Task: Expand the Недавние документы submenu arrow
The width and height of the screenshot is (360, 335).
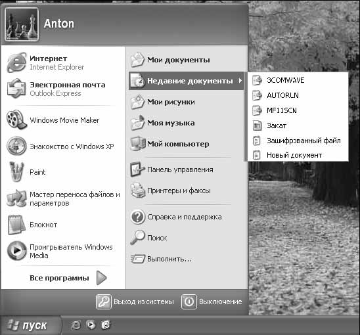Action: pyautogui.click(x=240, y=81)
